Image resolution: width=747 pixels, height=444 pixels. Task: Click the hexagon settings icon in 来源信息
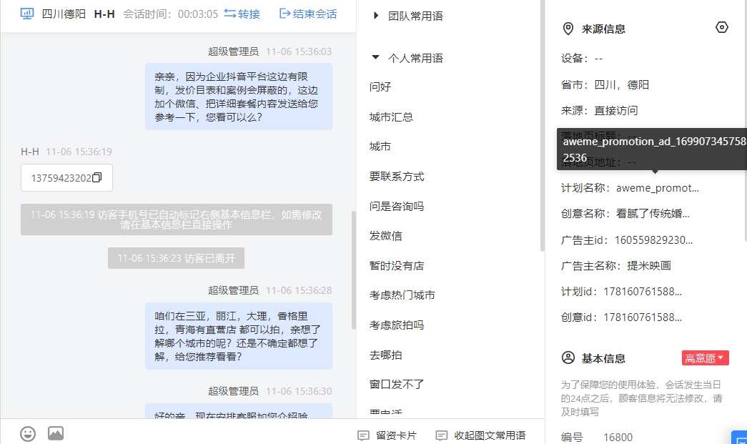(x=722, y=28)
